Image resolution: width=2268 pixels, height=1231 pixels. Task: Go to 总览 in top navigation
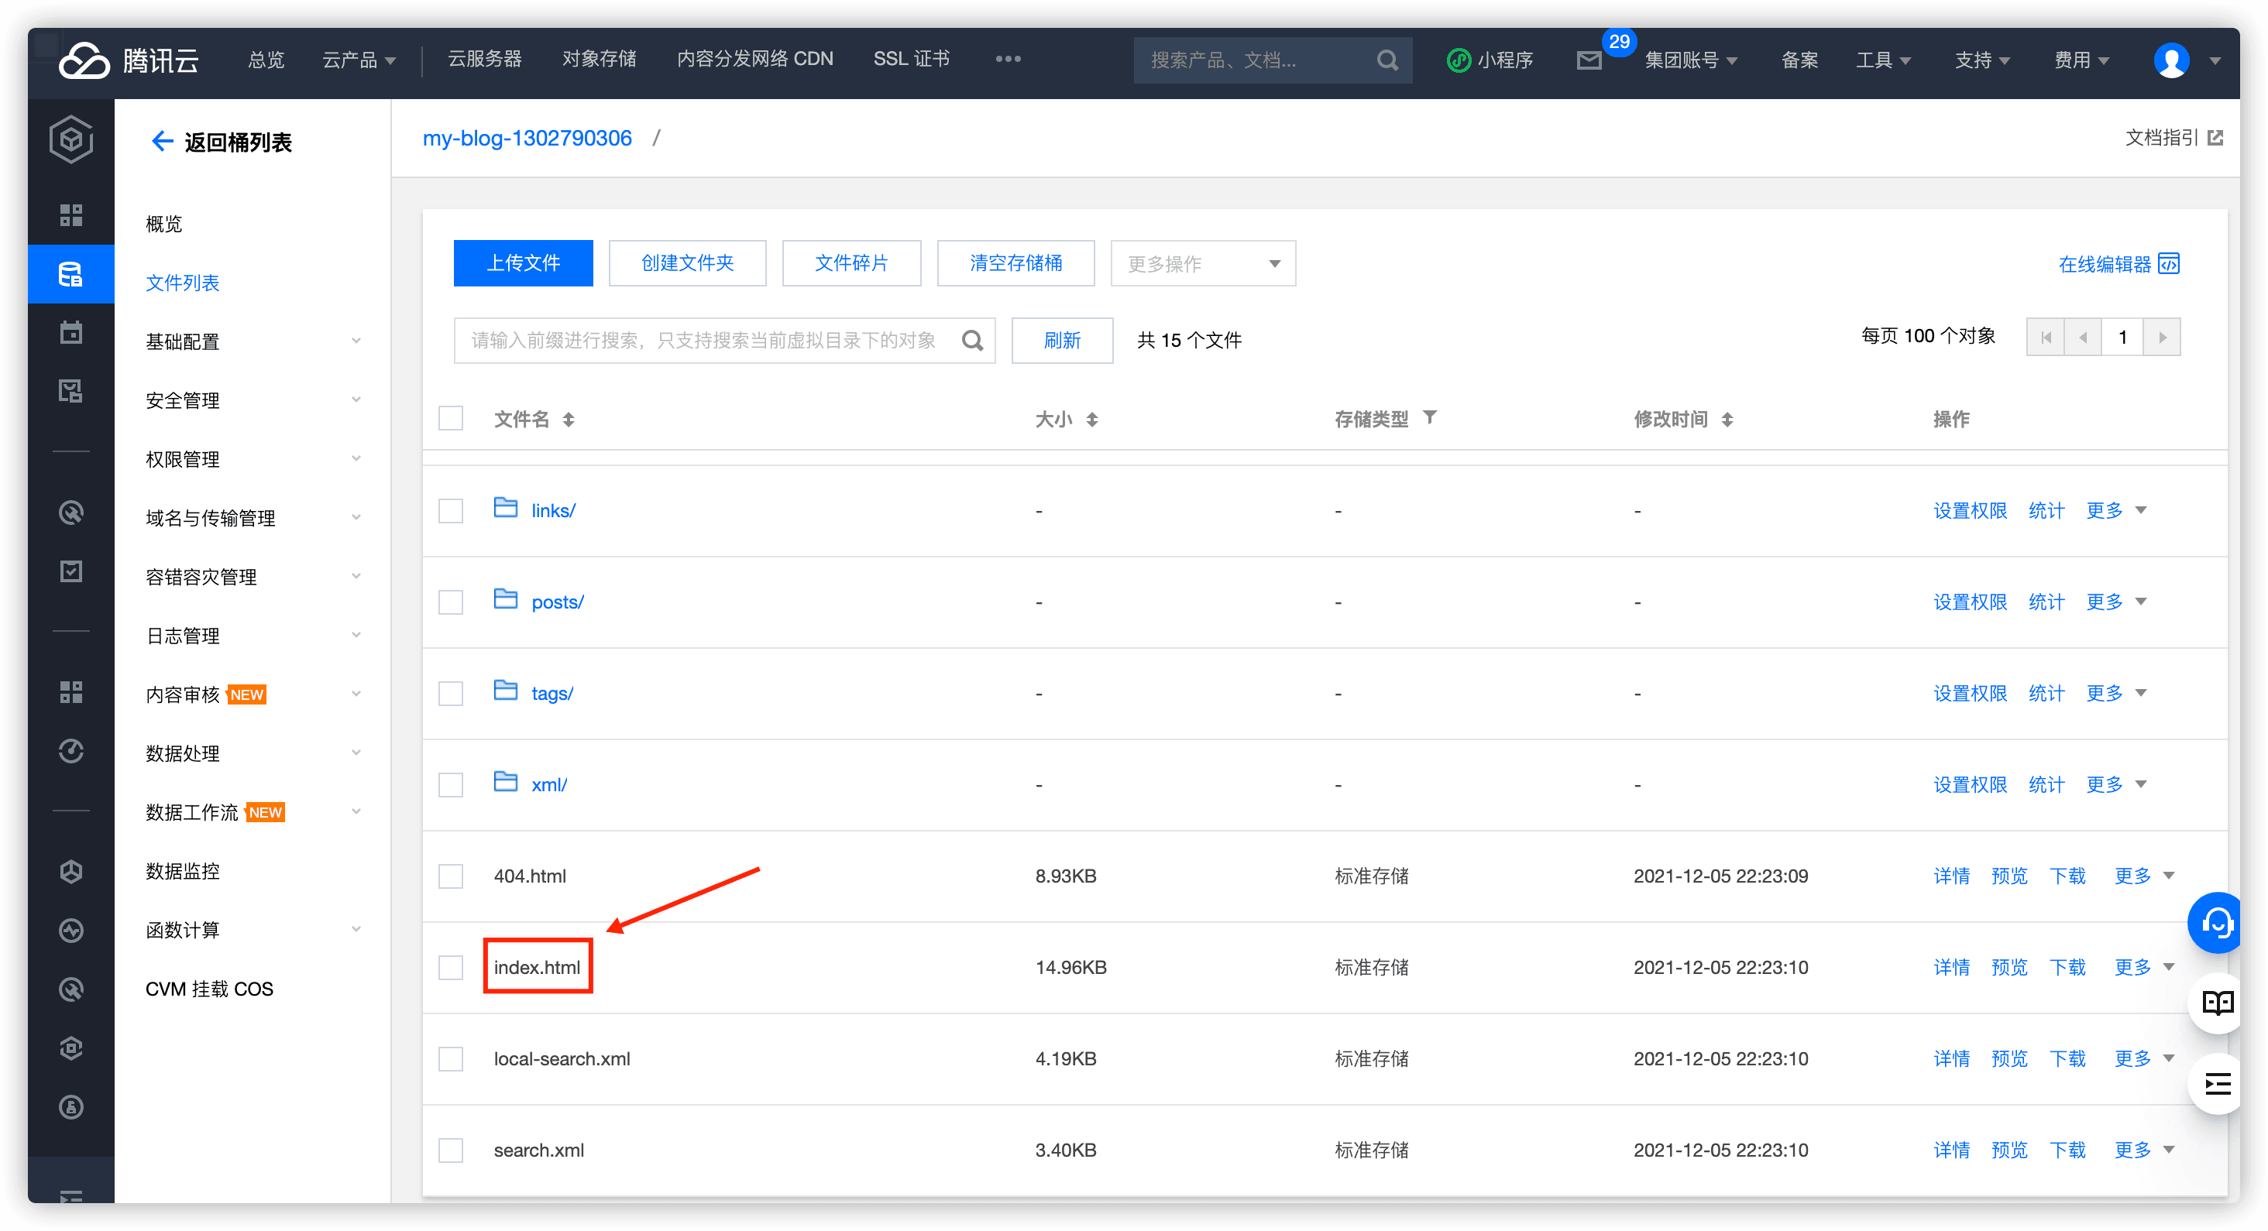point(266,60)
